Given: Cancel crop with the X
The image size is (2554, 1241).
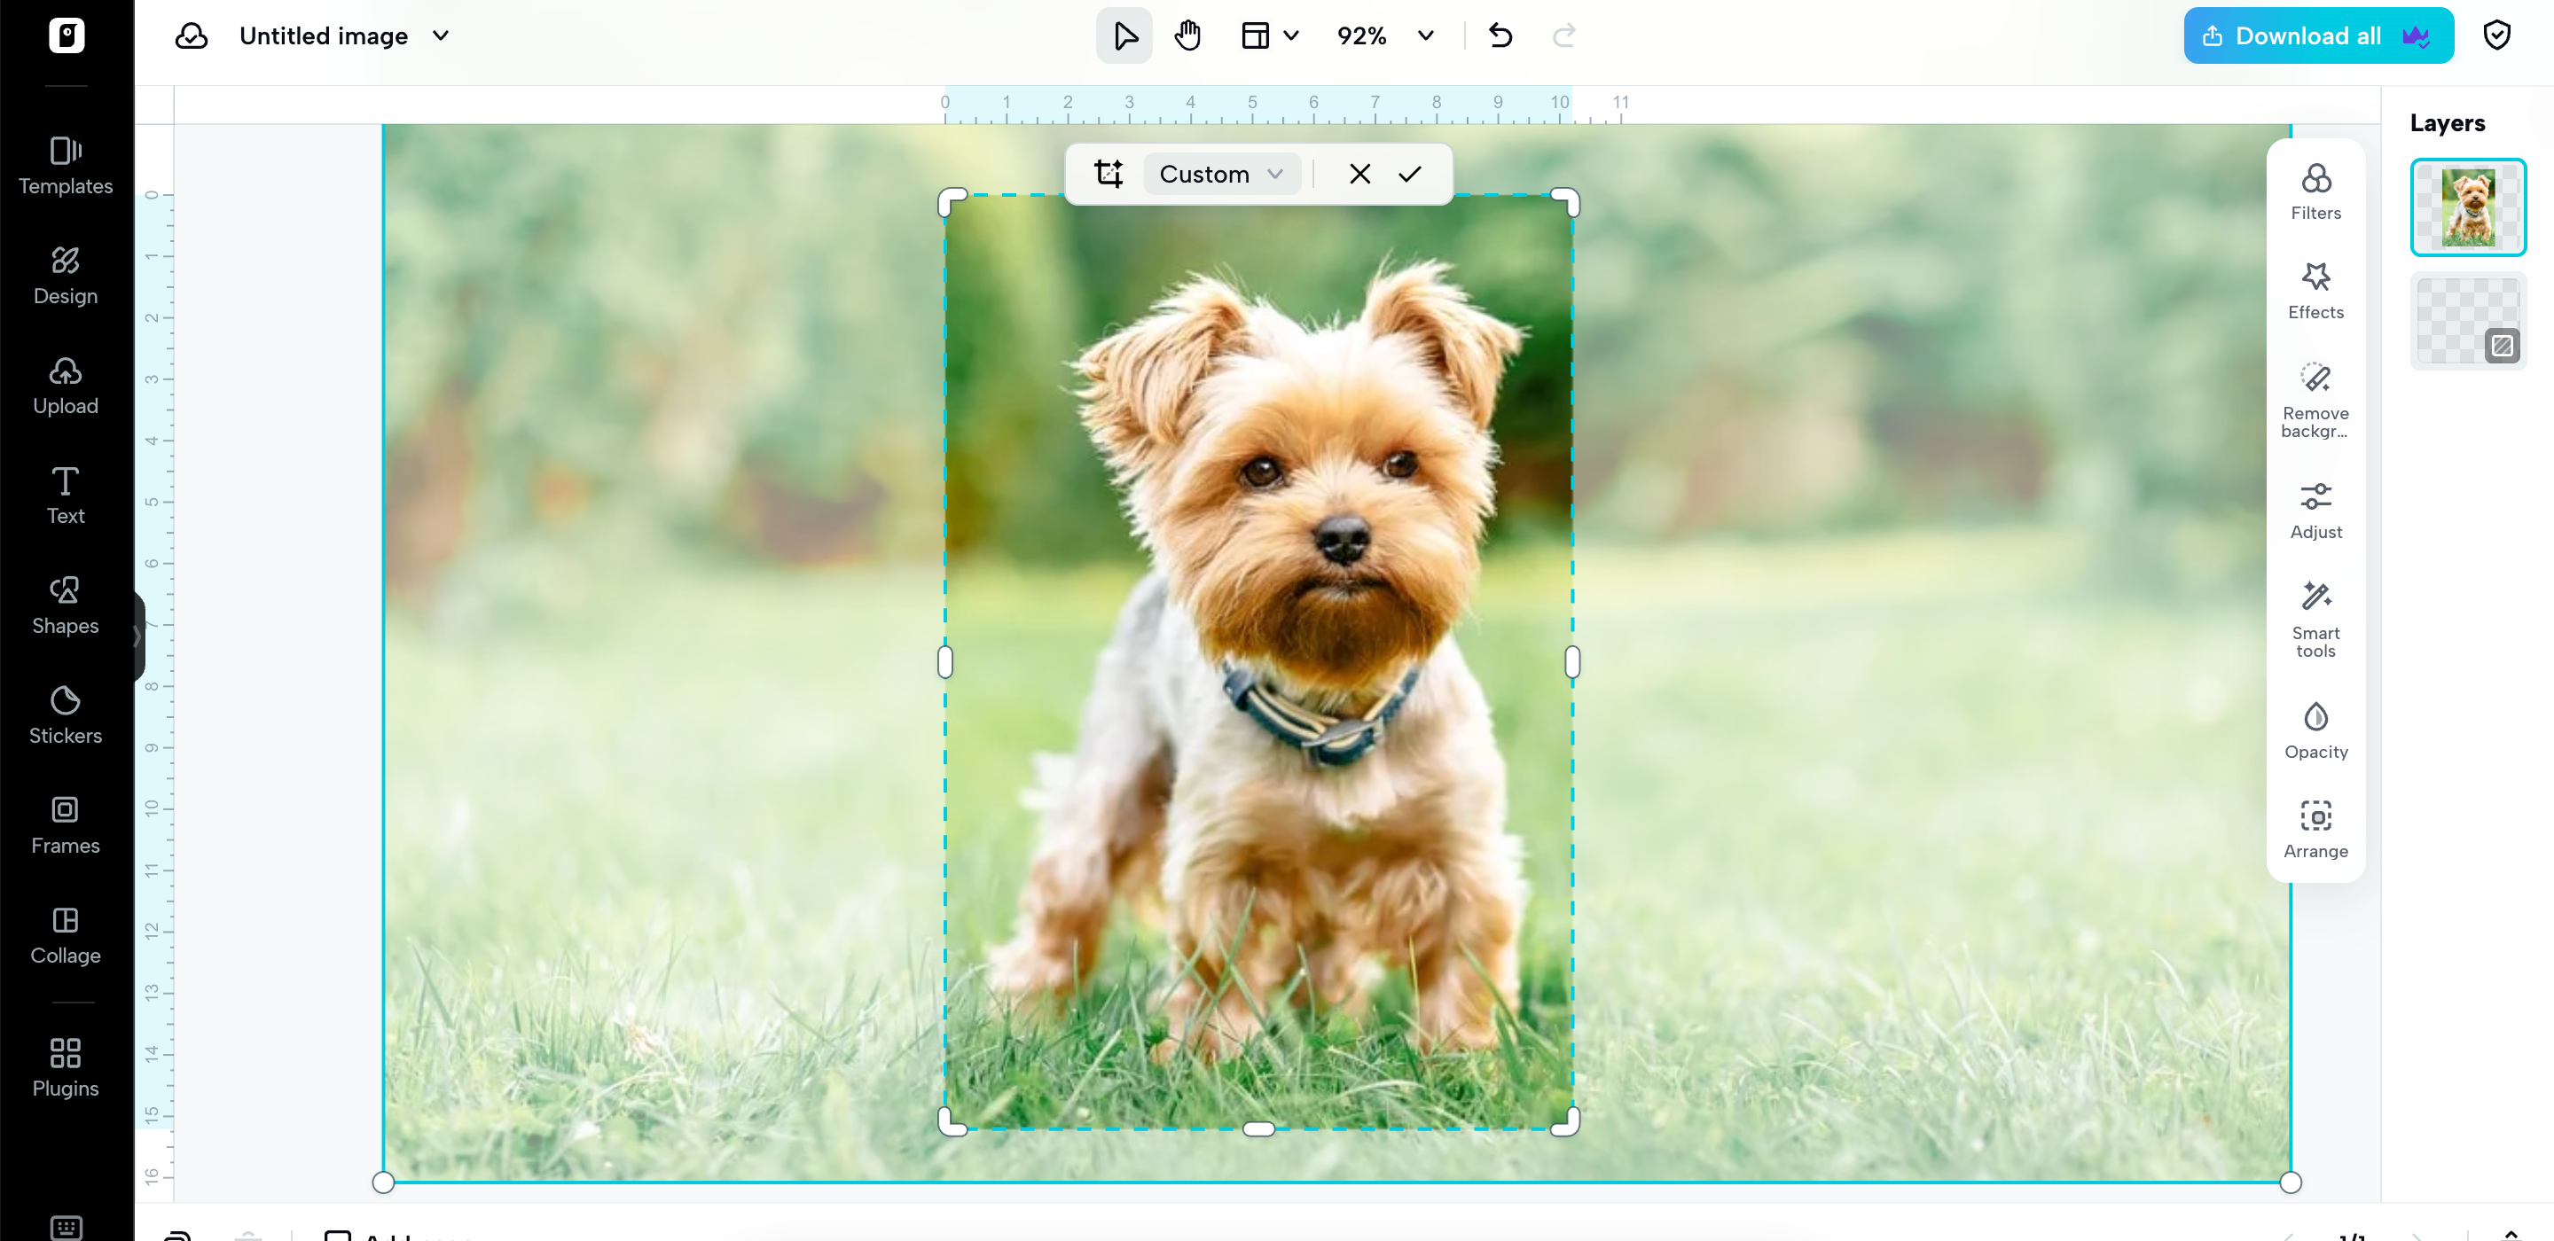Looking at the screenshot, I should click(1359, 175).
